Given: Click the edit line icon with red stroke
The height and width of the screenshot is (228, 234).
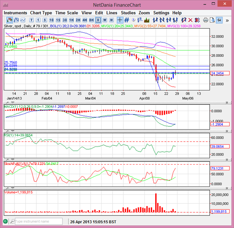Looking at the screenshot, I should pos(184,20).
